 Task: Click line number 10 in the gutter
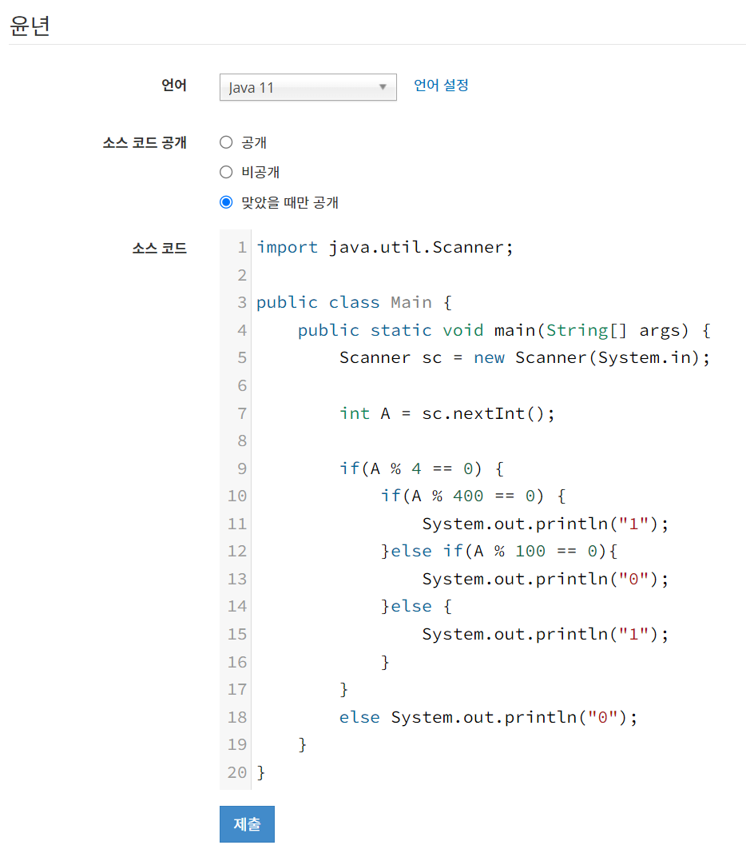pyautogui.click(x=237, y=496)
